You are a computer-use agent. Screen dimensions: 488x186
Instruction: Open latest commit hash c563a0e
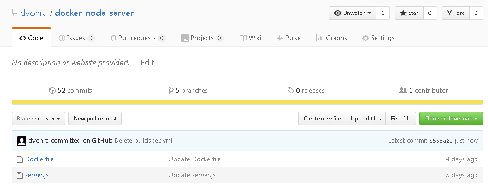pyautogui.click(x=441, y=141)
